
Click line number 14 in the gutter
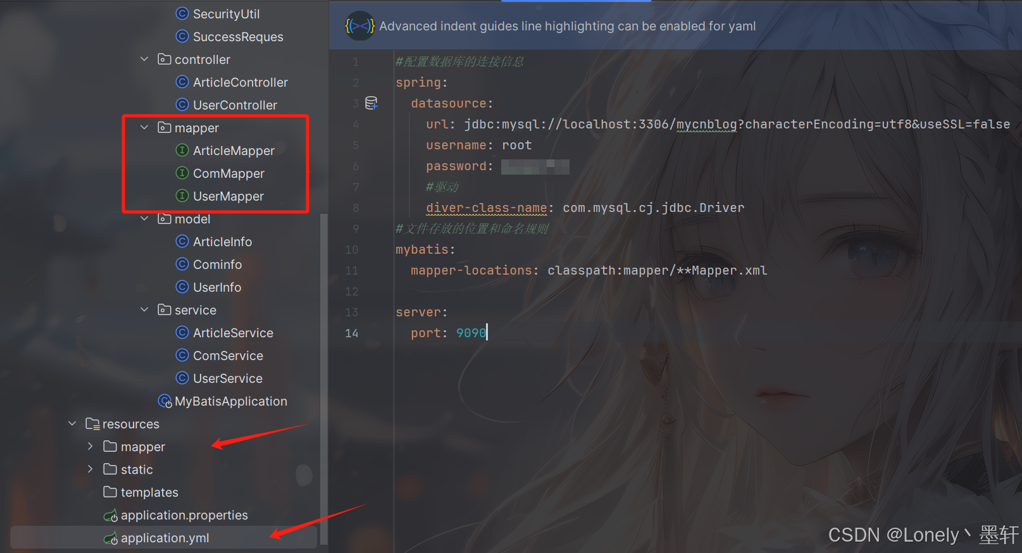pyautogui.click(x=352, y=333)
